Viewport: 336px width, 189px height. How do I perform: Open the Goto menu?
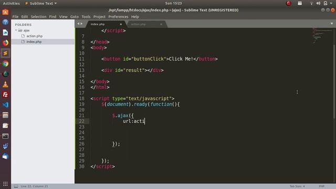(75, 17)
